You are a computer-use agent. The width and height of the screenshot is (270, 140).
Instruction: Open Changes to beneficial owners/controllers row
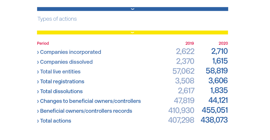click(x=90, y=101)
